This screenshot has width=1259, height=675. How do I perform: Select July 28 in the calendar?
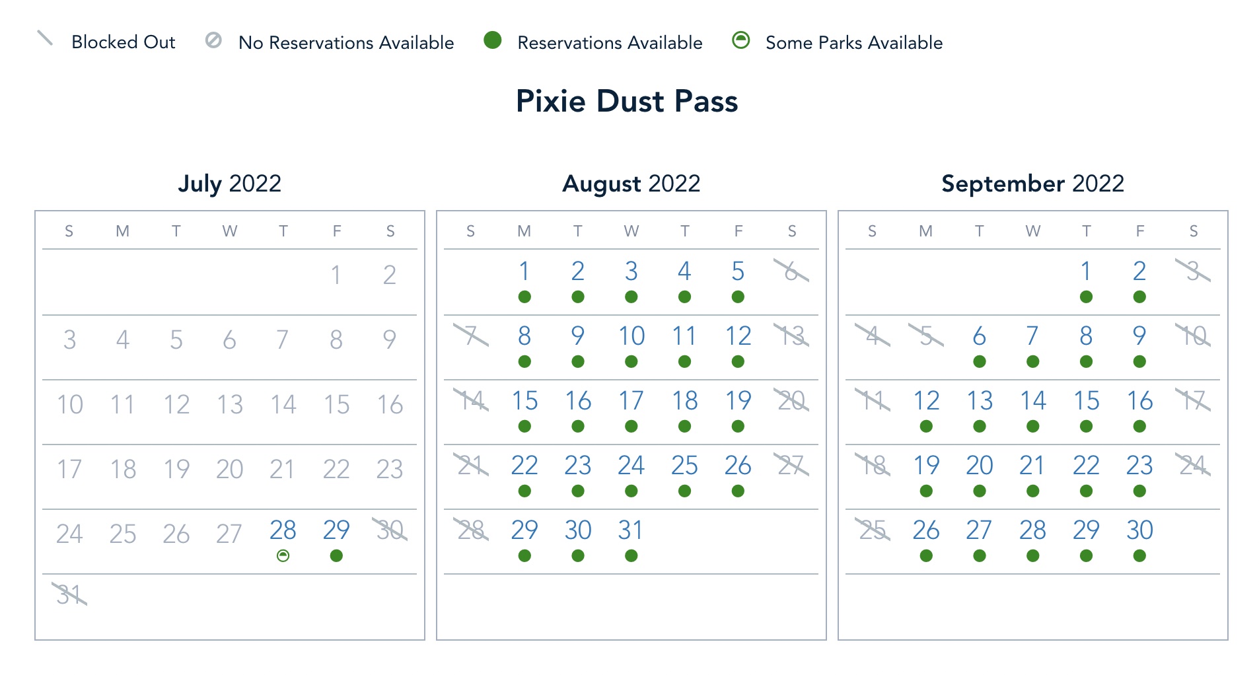click(283, 530)
